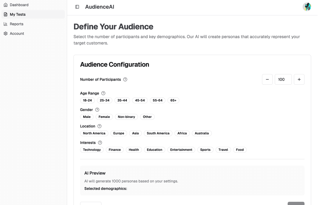Choose the Health interest chip
Screen dimensions: 322x205
point(134,150)
